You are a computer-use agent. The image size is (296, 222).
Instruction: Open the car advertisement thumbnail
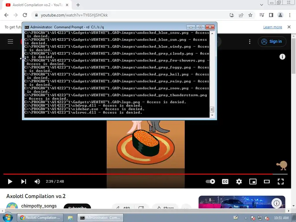point(242,202)
